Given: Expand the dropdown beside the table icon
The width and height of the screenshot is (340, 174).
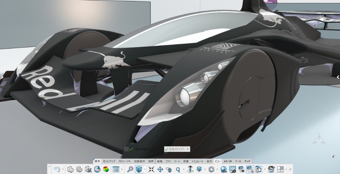Looking at the screenshot, I should click(121, 169).
